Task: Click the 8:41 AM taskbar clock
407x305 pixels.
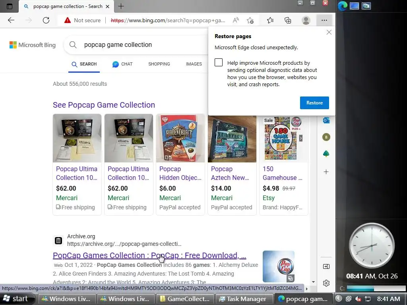Action: click(389, 299)
